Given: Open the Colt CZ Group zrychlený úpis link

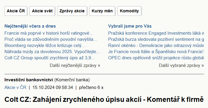Looking at the screenshot, I should (50, 58).
